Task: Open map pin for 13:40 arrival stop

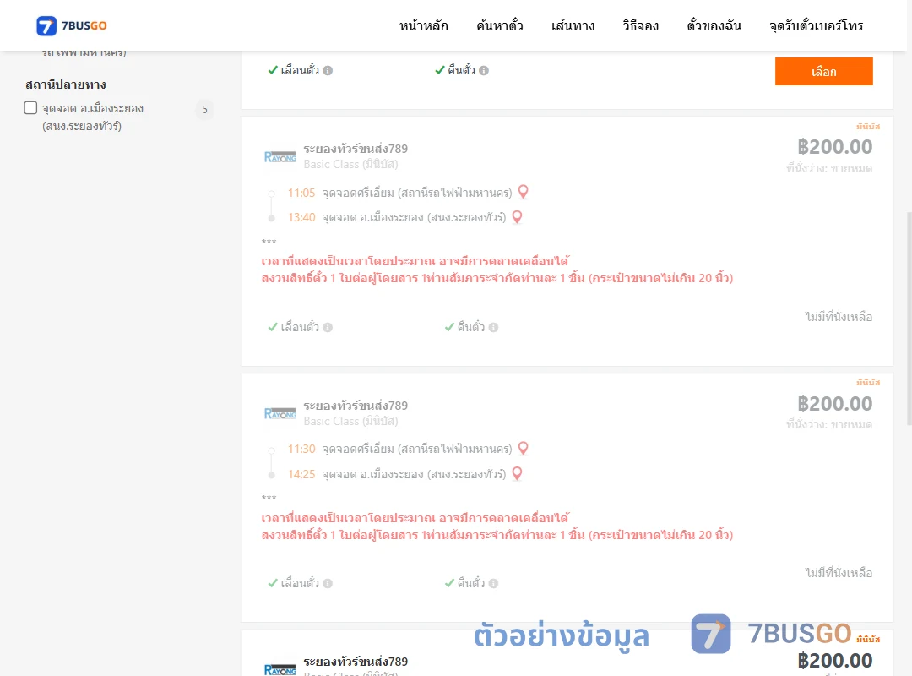Action: pos(517,216)
